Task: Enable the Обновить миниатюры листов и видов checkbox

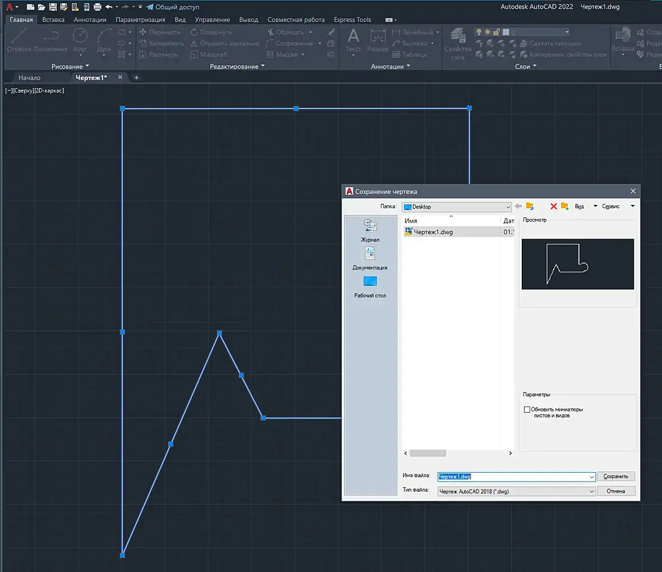Action: coord(527,410)
